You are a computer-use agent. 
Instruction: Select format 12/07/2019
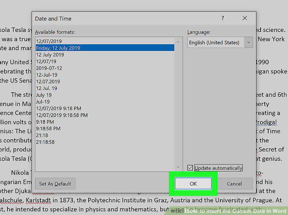[x=105, y=41]
